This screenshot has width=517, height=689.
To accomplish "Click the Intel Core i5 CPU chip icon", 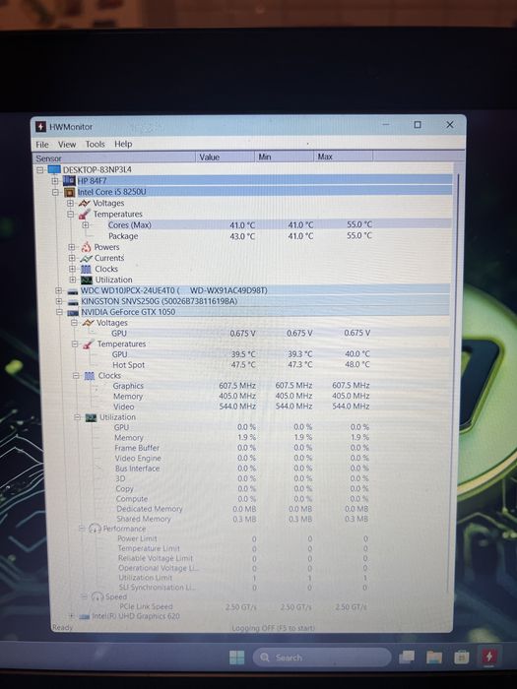I will [70, 192].
